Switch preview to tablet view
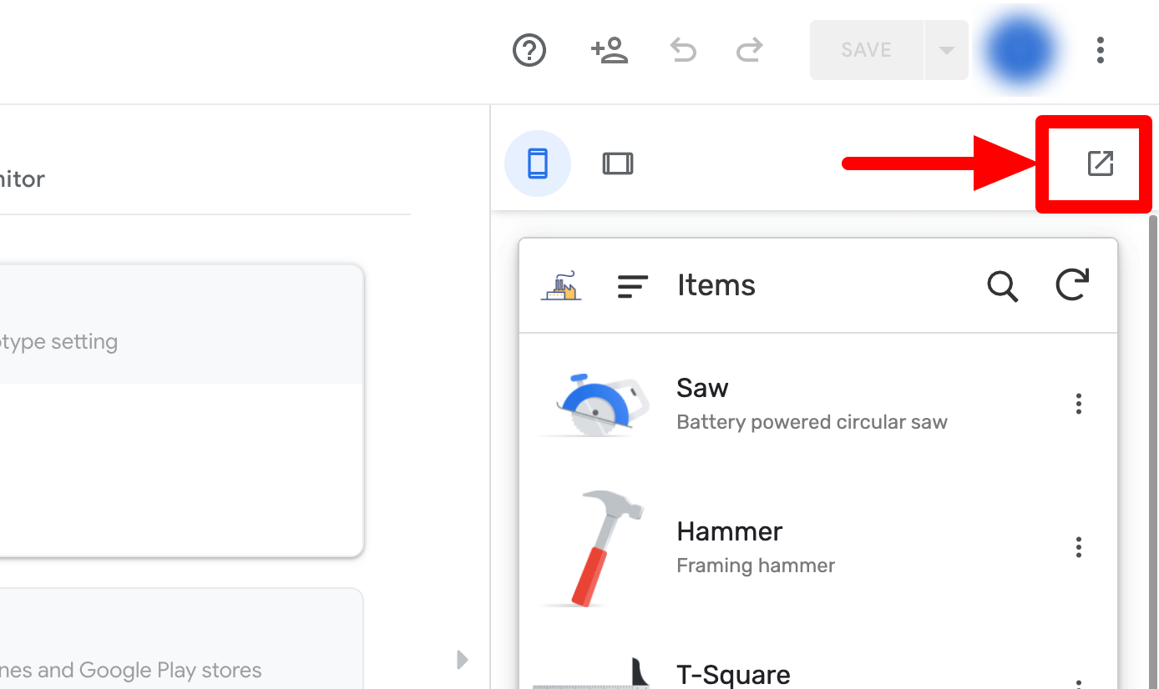The image size is (1159, 689). (x=618, y=163)
